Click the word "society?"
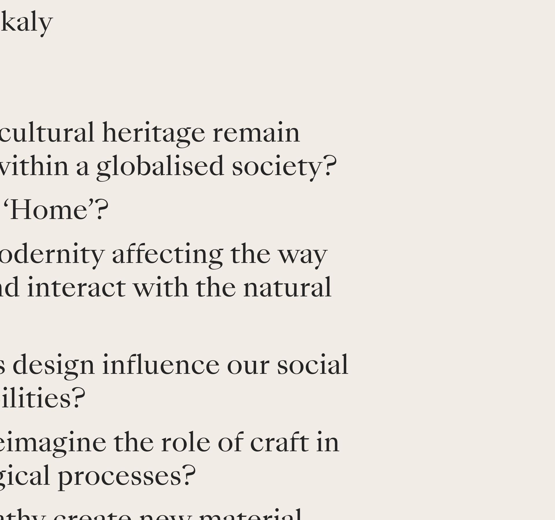Image resolution: width=555 pixels, height=520 pixels. point(284,166)
